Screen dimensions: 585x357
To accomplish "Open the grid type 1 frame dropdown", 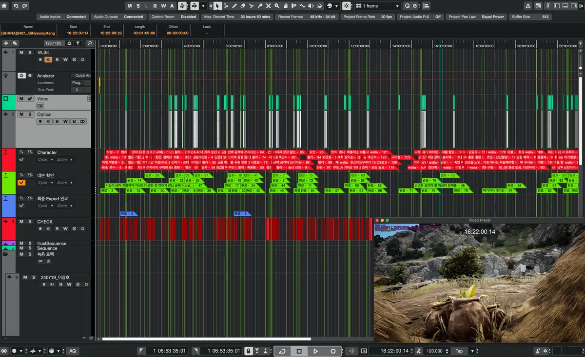I will coord(378,6).
